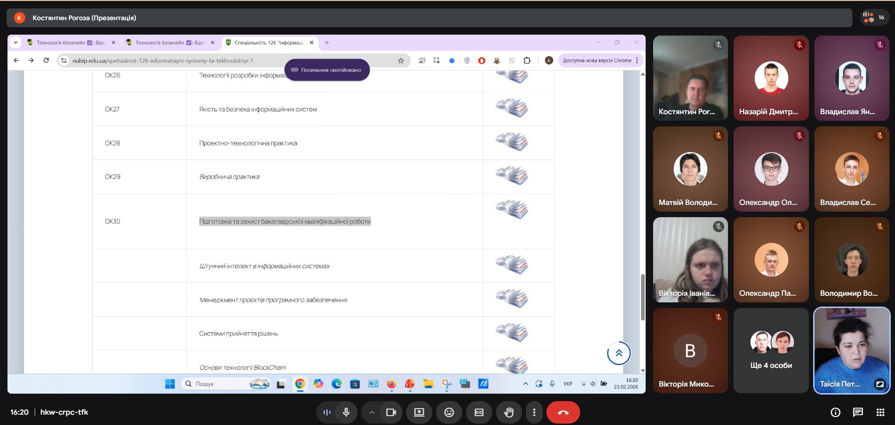Open syllabus icon for 'Системи прийняття рішень'

[x=512, y=332]
